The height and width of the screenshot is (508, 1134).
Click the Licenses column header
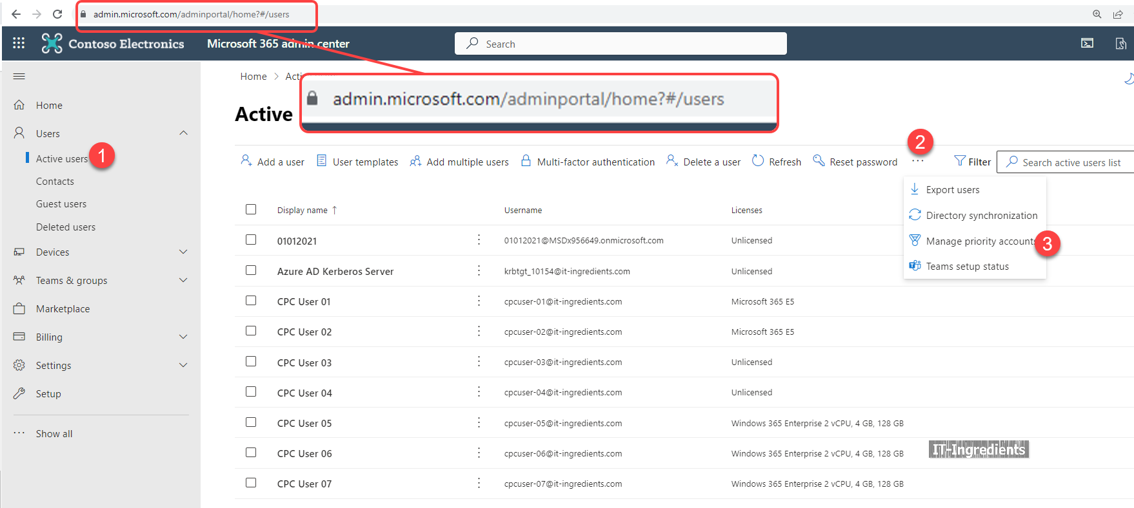[x=747, y=211]
